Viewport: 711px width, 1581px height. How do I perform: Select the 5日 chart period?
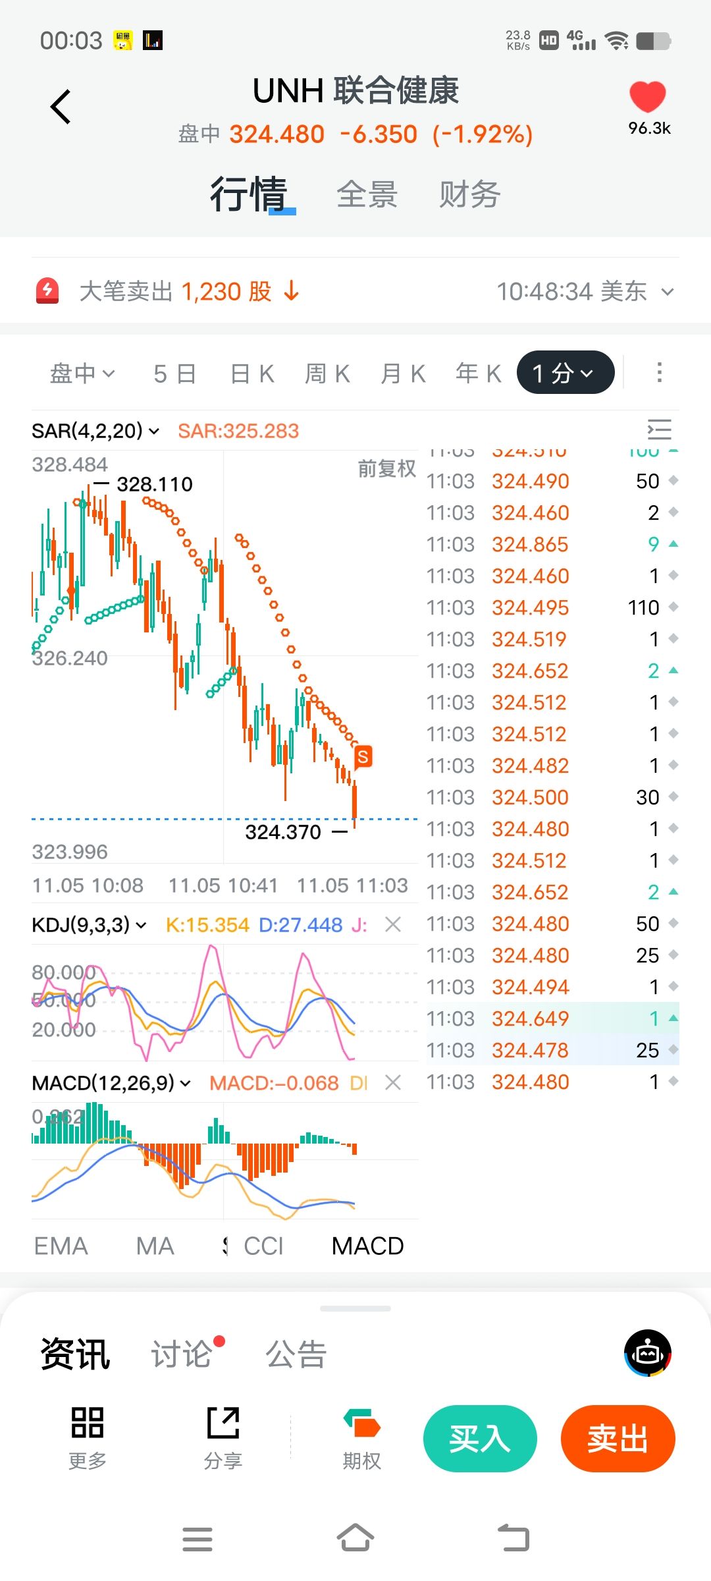174,374
